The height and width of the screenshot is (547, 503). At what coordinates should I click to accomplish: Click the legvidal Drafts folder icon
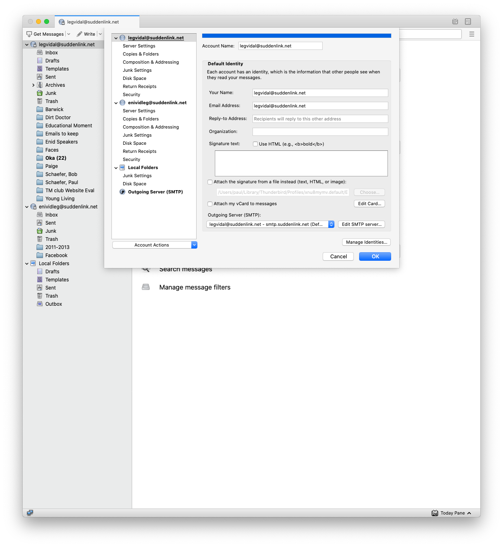(40, 60)
